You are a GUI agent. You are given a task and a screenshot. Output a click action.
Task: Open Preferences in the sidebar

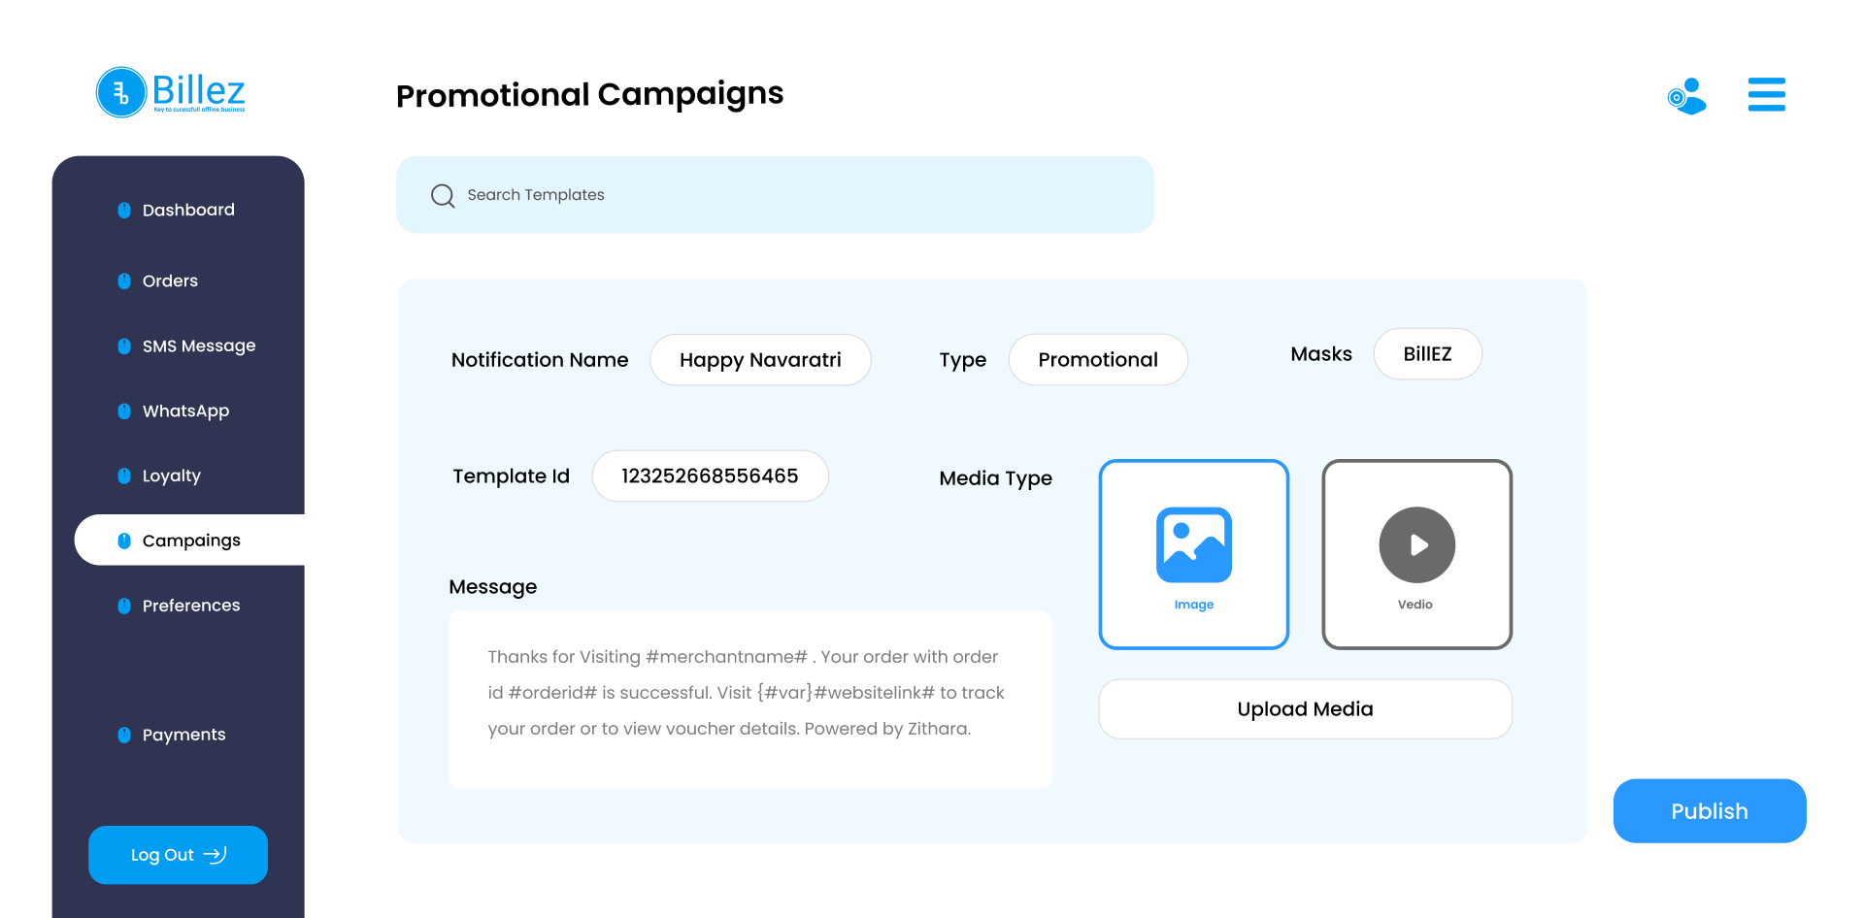click(190, 606)
